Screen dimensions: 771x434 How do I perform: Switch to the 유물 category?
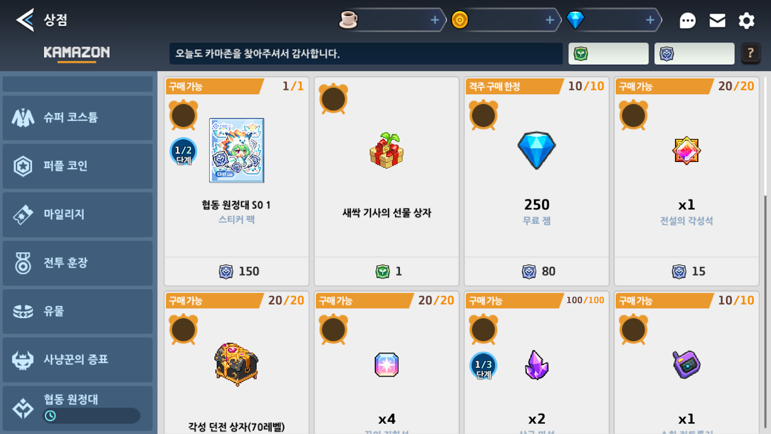[x=78, y=311]
